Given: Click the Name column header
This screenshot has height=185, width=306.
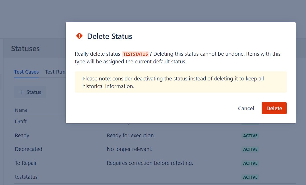Looking at the screenshot, I should pos(21,110).
